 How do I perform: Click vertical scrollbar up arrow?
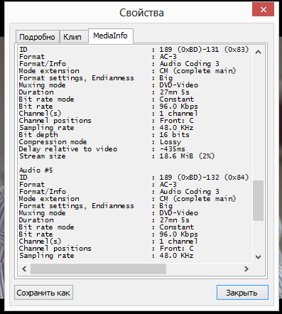tap(258, 52)
